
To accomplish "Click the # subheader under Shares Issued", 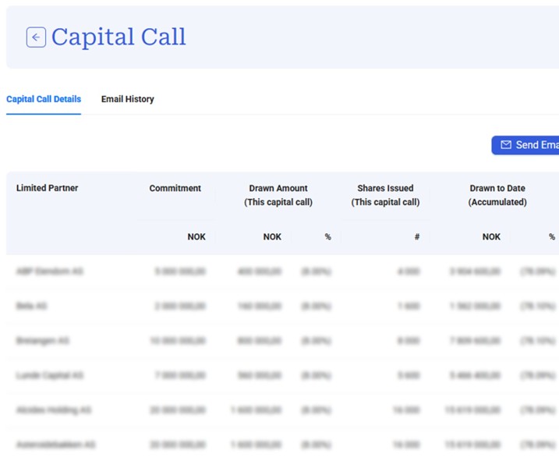I will point(417,236).
